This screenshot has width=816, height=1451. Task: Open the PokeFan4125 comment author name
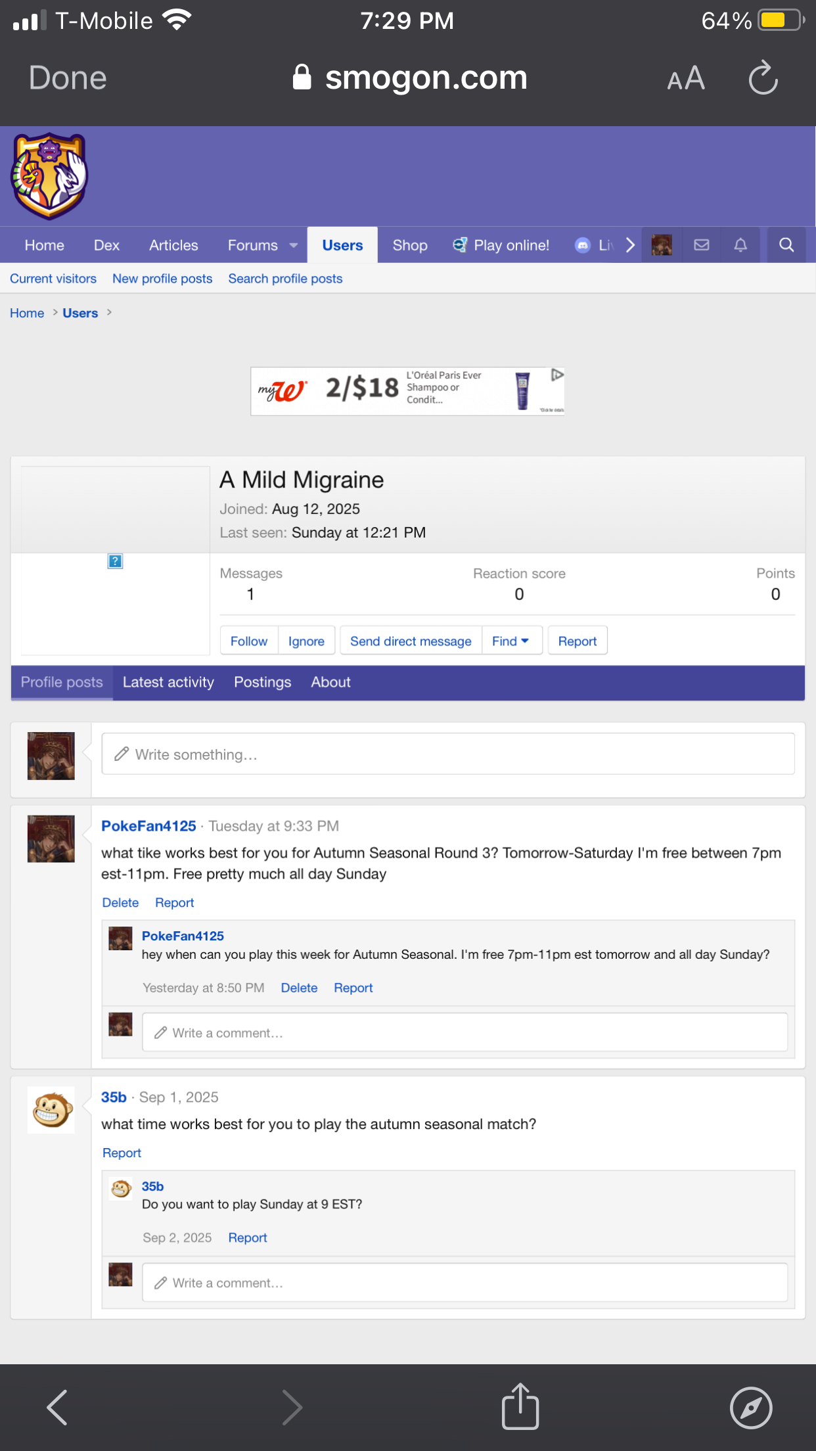click(183, 936)
